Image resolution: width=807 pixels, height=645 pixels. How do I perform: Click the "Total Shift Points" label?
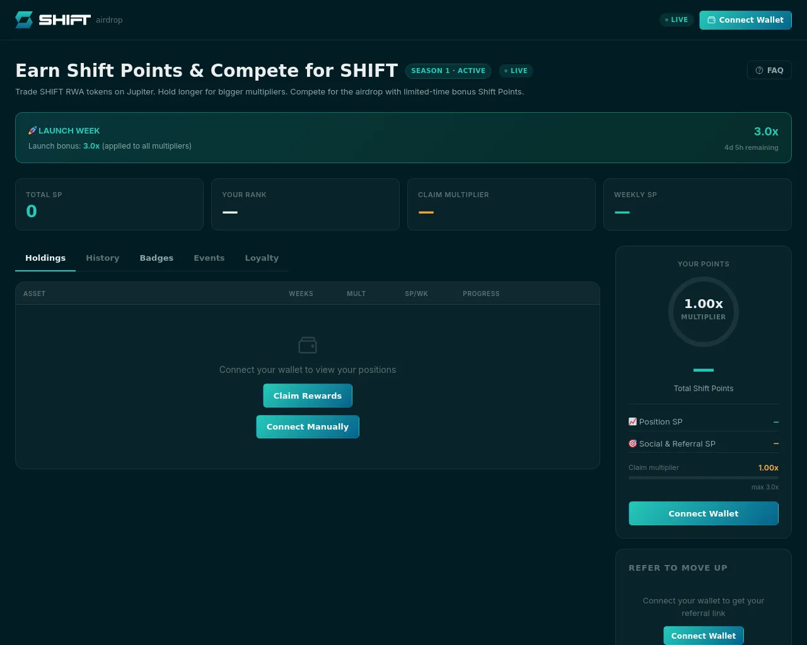click(x=704, y=389)
